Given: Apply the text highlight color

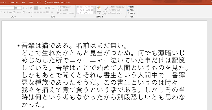Looking at the screenshot, I should pyautogui.click(x=24, y=12).
